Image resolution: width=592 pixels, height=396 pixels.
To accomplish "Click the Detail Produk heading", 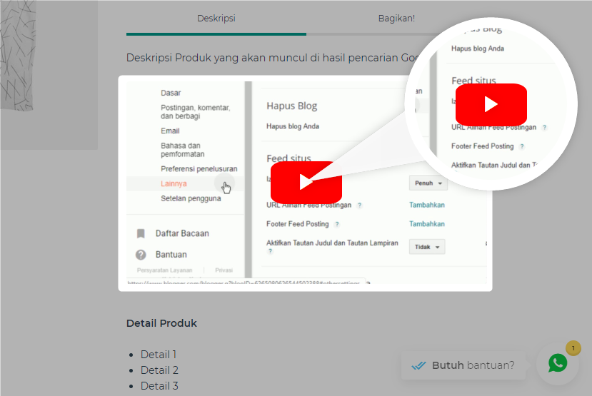I will [x=161, y=323].
